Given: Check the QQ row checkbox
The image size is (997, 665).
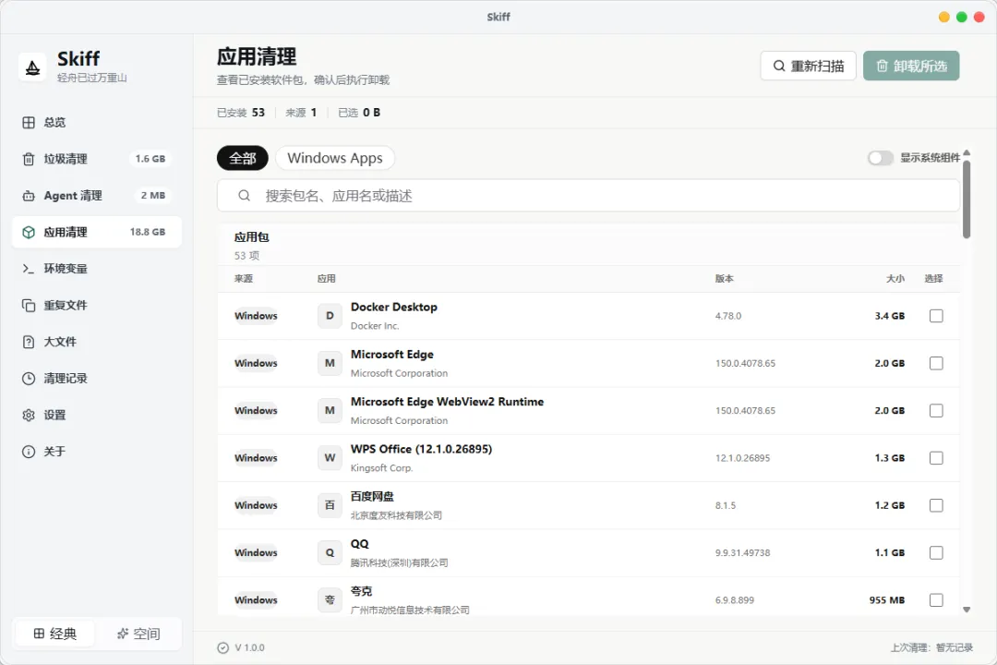Looking at the screenshot, I should click(x=936, y=552).
